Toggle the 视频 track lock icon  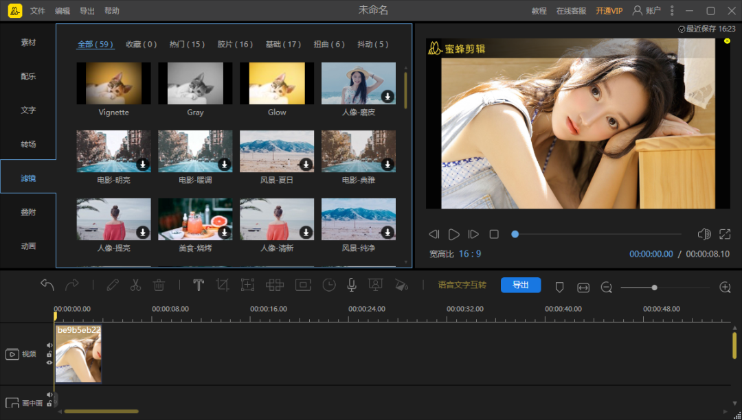(49, 354)
